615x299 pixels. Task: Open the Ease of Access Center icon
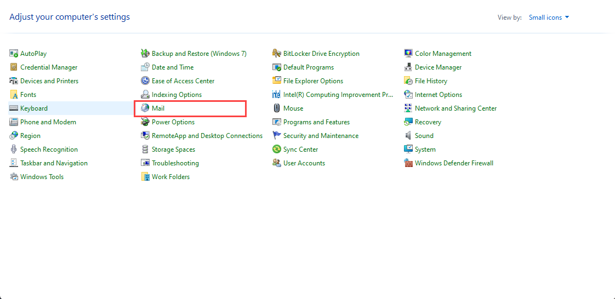(145, 81)
